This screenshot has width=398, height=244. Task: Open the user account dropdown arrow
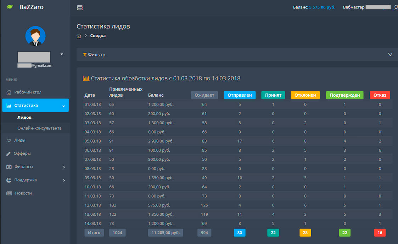62,55
